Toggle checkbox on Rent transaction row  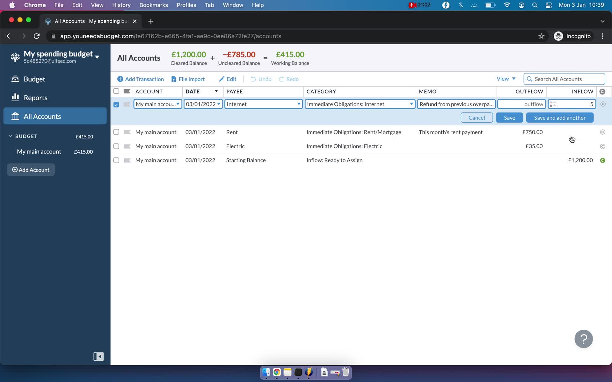pyautogui.click(x=116, y=132)
